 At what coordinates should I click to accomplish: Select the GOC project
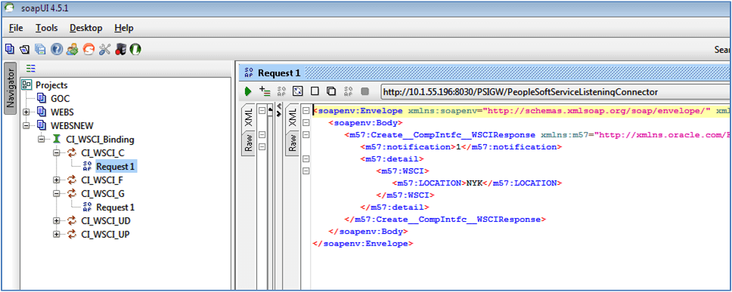coord(60,99)
